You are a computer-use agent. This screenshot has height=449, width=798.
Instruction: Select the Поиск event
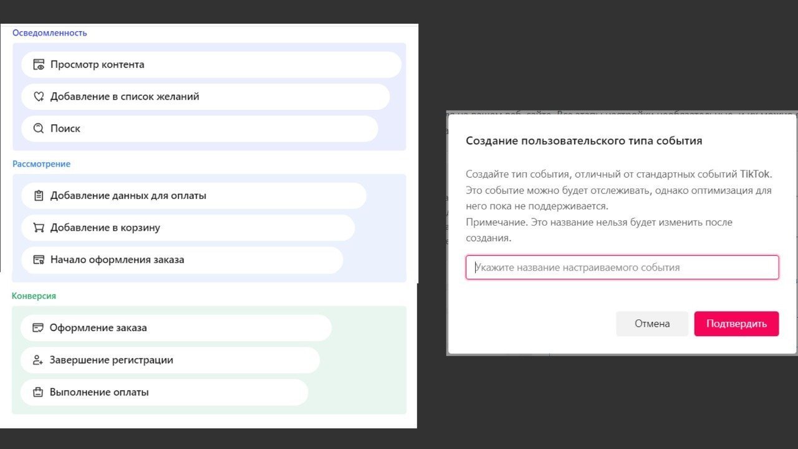point(199,128)
